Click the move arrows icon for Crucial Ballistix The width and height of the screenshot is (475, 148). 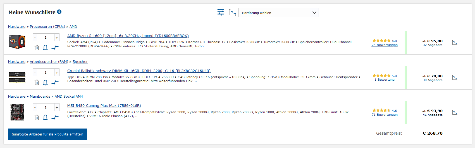55,82
